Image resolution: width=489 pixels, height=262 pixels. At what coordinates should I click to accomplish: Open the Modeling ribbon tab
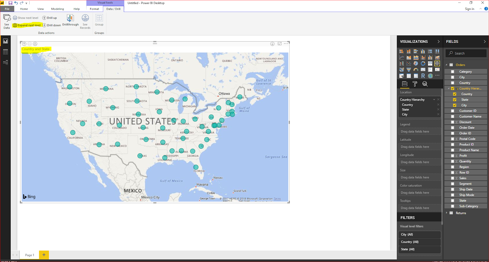tap(57, 9)
